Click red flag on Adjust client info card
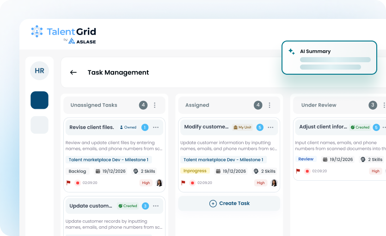 click(x=298, y=171)
